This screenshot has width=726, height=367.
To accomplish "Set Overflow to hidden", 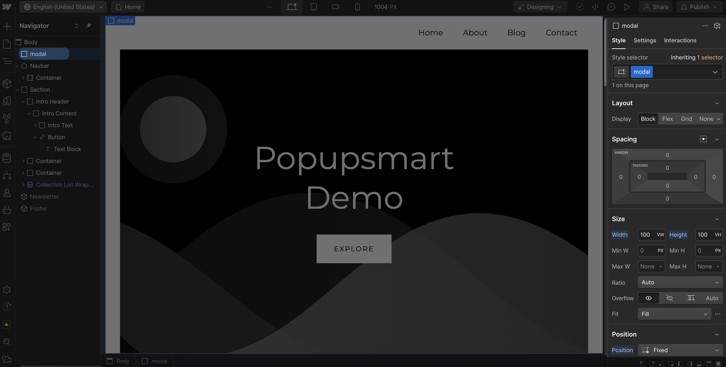I will [670, 298].
